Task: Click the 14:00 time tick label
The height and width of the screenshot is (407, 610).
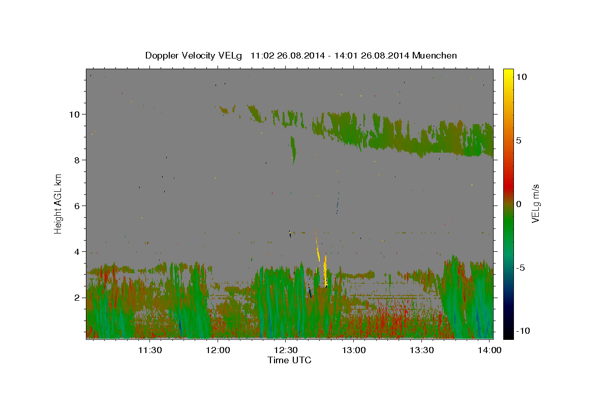Action: click(x=490, y=350)
